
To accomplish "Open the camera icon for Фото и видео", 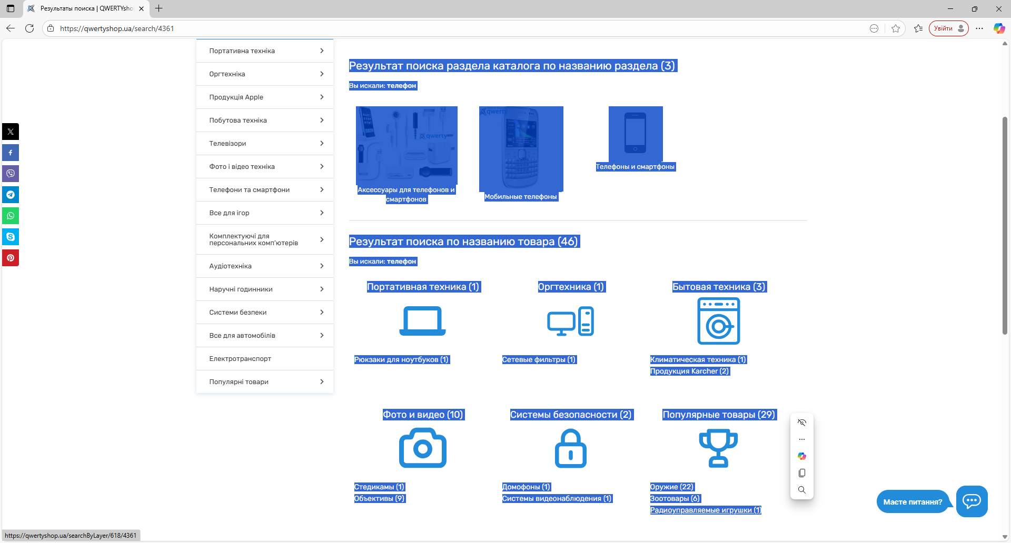I will (x=422, y=448).
